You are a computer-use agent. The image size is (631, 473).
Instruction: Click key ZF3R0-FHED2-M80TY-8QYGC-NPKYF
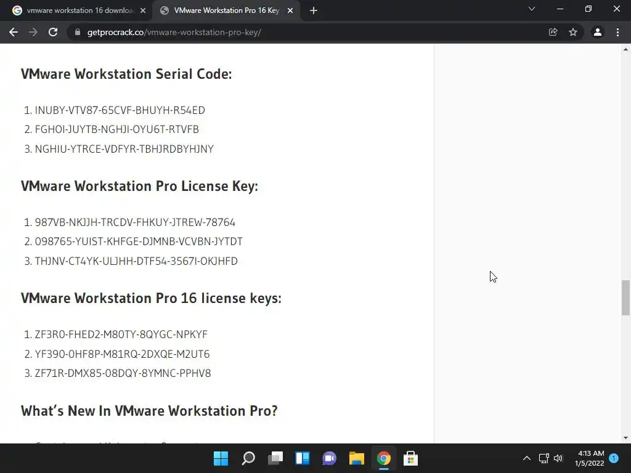point(121,334)
